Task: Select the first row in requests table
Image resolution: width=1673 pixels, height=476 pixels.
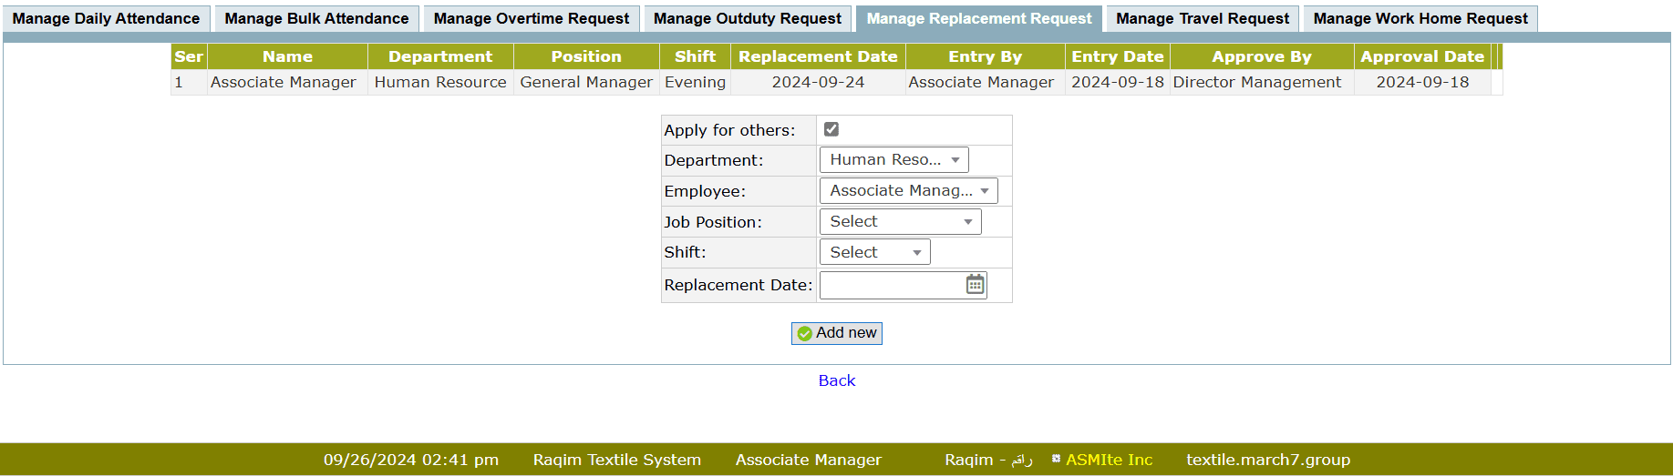Action: (x=283, y=82)
